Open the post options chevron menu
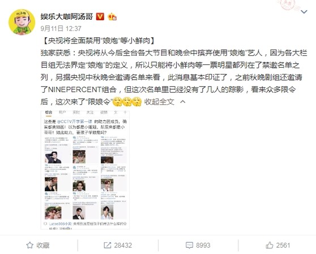The height and width of the screenshot is (254, 316). click(304, 12)
